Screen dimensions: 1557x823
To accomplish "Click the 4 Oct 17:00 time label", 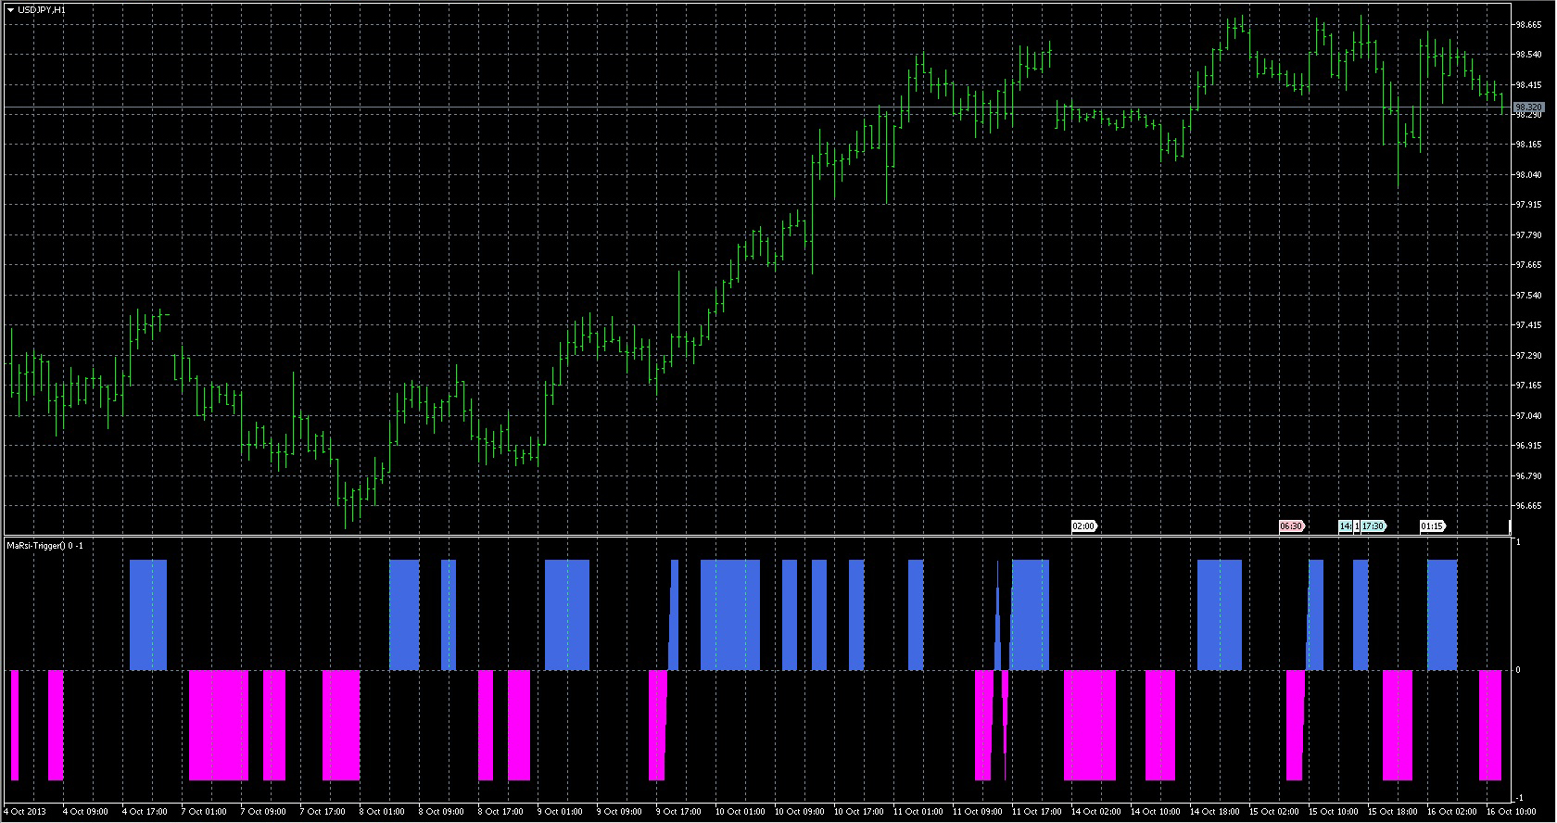I will (144, 812).
